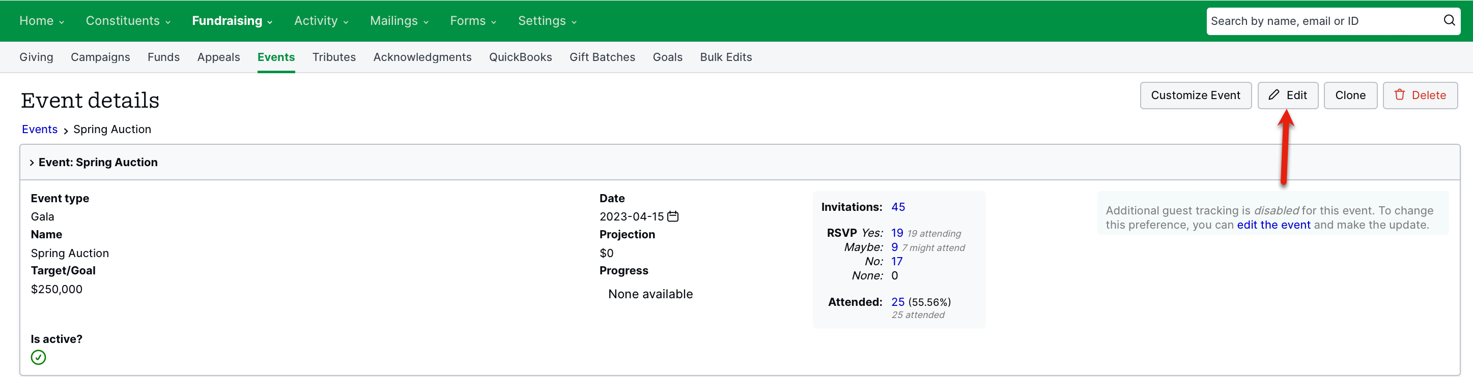This screenshot has width=1473, height=377.
Task: Click the calendar icon beside the date
Action: (673, 216)
